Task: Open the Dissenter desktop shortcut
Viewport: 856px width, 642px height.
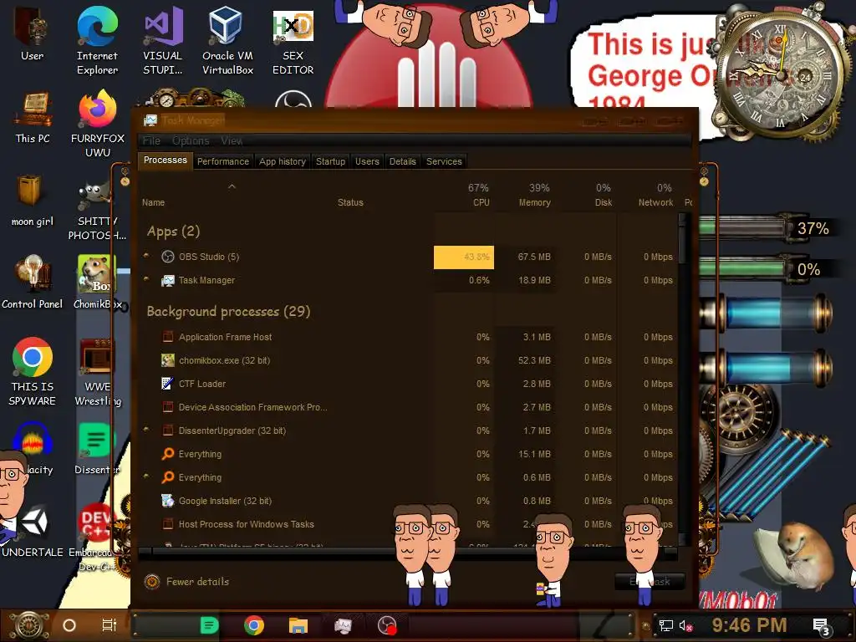Action: pos(97,449)
